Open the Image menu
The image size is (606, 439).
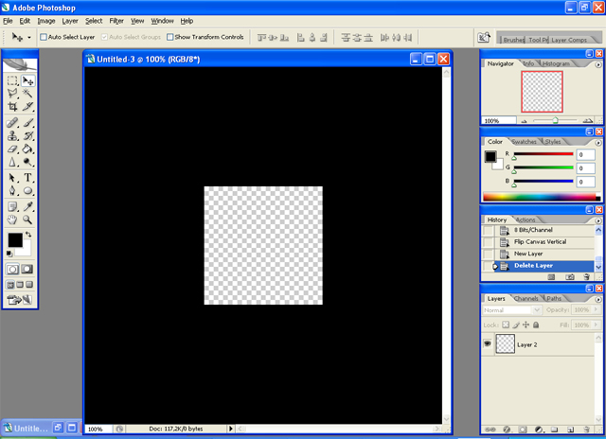pyautogui.click(x=46, y=21)
